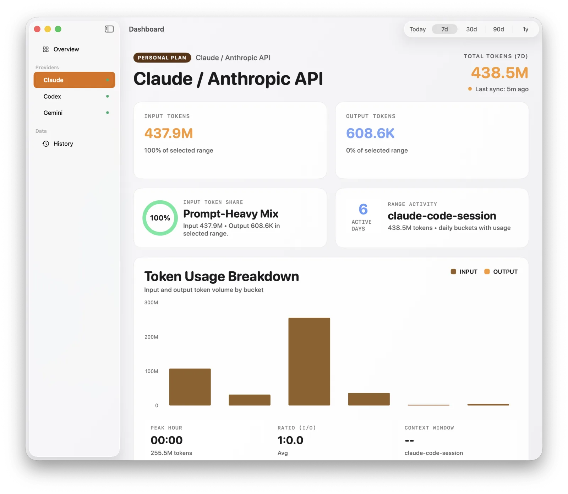Screen dimensions: 568x494
Task: Click the Last sync: 5m ago text
Action: pyautogui.click(x=502, y=89)
